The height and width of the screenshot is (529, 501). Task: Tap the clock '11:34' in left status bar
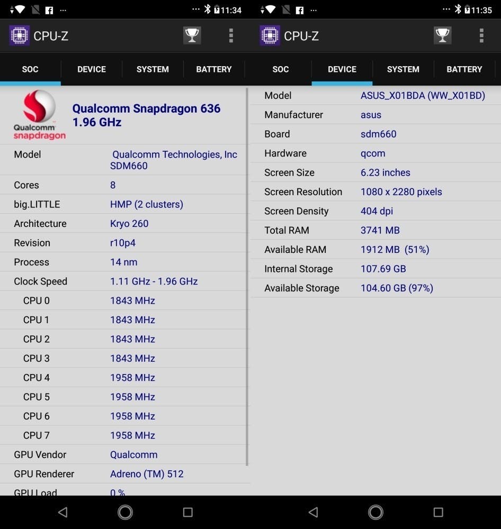pyautogui.click(x=231, y=10)
